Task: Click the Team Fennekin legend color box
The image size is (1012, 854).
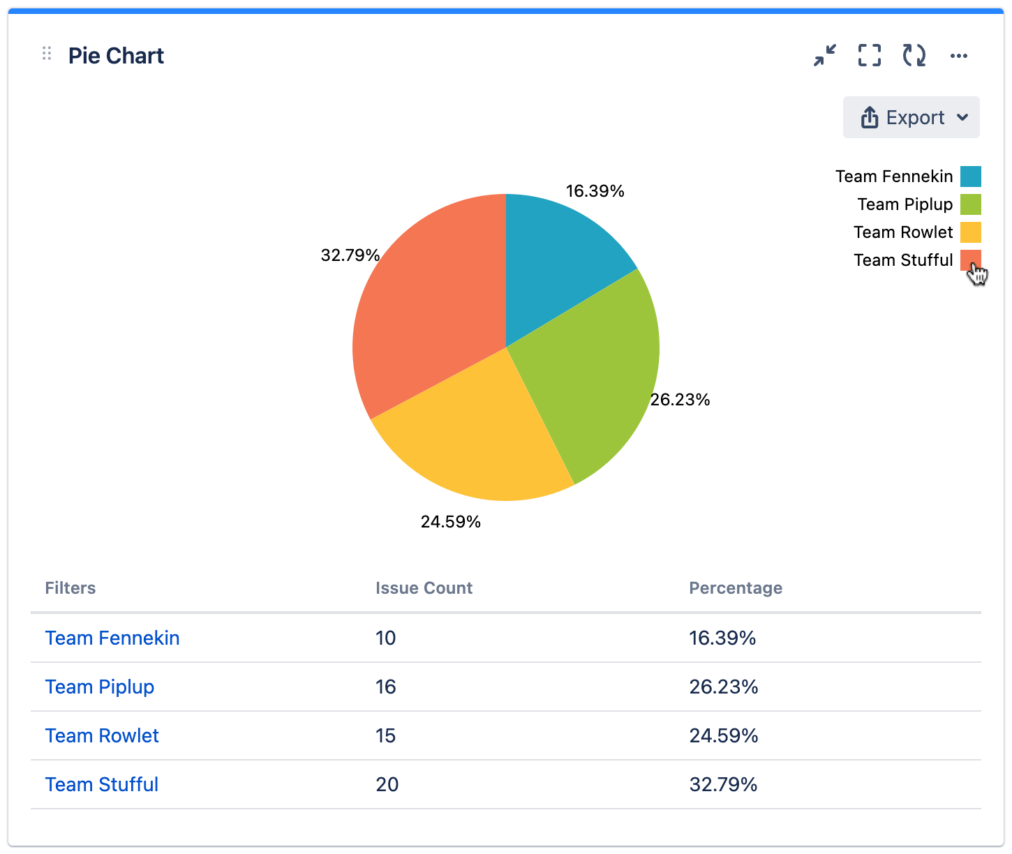Action: 970,176
